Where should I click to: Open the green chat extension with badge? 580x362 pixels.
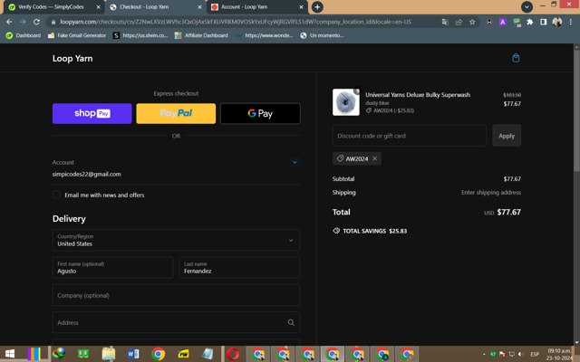tap(517, 23)
